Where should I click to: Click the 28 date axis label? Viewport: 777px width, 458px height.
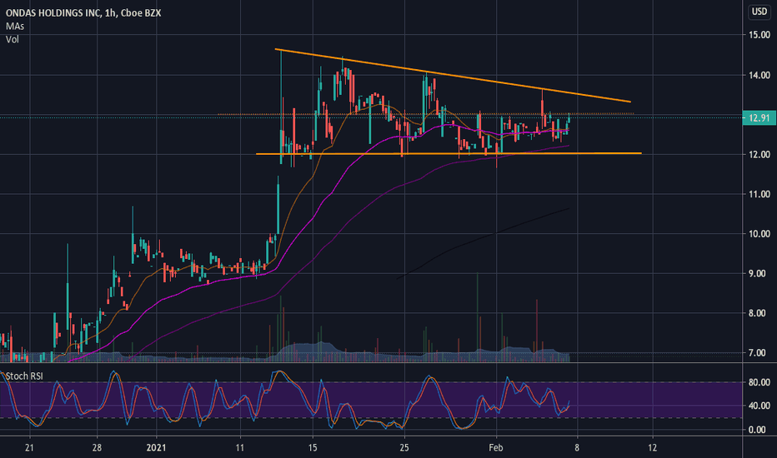coord(97,448)
